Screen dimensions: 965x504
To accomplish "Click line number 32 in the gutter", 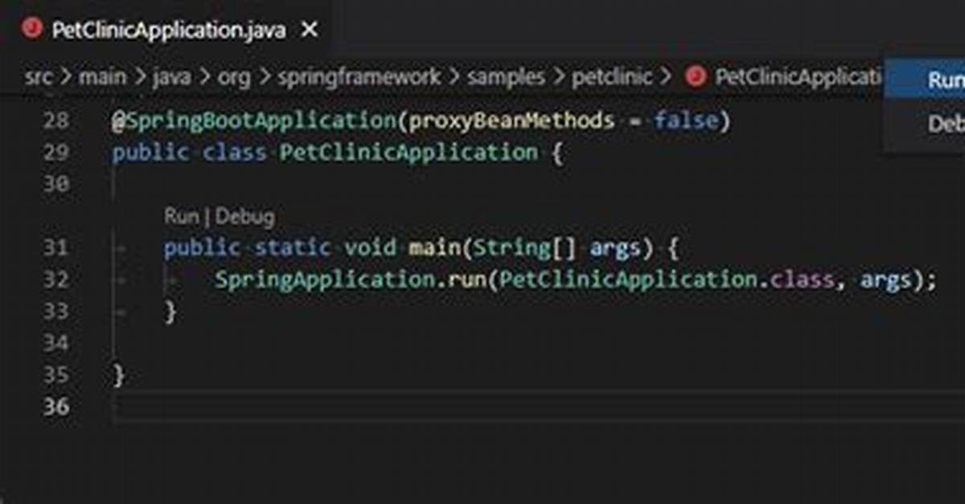I will [55, 280].
